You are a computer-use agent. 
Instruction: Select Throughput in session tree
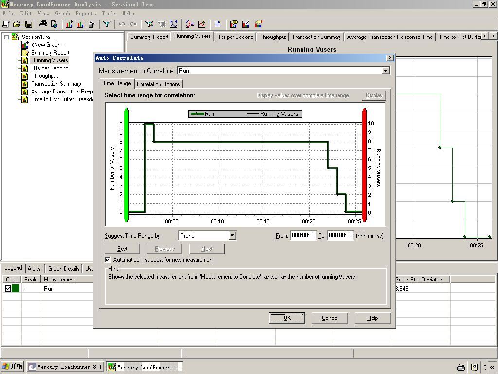click(44, 76)
